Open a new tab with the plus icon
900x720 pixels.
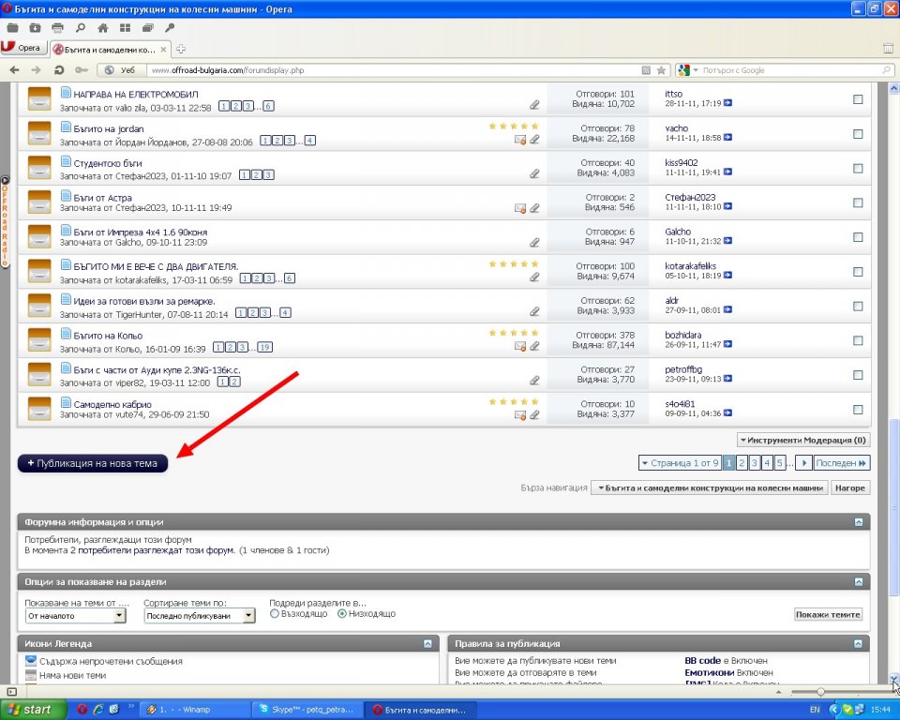tap(181, 49)
